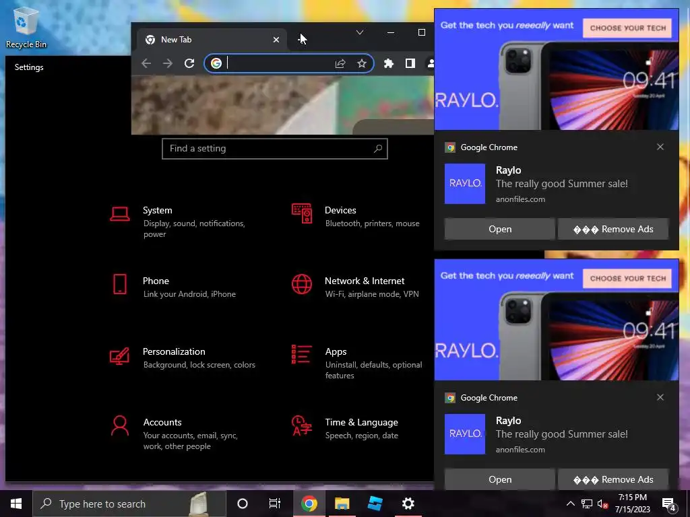
Task: Click the share page icon in address bar
Action: point(340,63)
